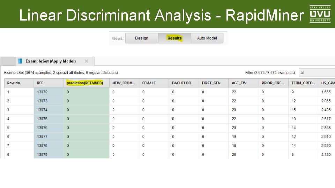The width and height of the screenshot is (335, 188).
Task: Click HS_GPA value 2.920
Action: (326, 146)
